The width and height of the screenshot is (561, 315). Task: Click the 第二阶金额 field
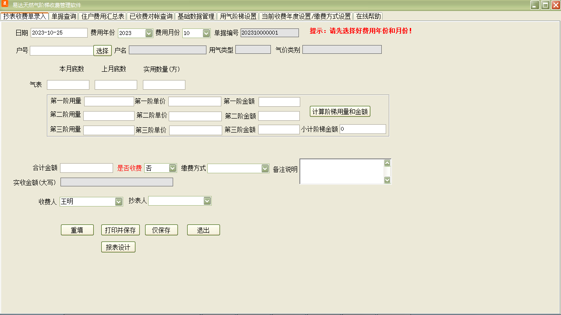pos(279,116)
